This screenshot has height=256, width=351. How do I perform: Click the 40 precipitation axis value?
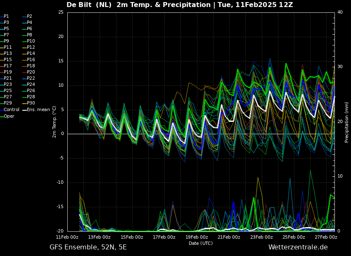340,12
